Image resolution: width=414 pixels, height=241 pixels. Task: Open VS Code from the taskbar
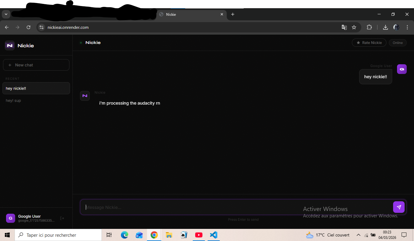pyautogui.click(x=213, y=235)
